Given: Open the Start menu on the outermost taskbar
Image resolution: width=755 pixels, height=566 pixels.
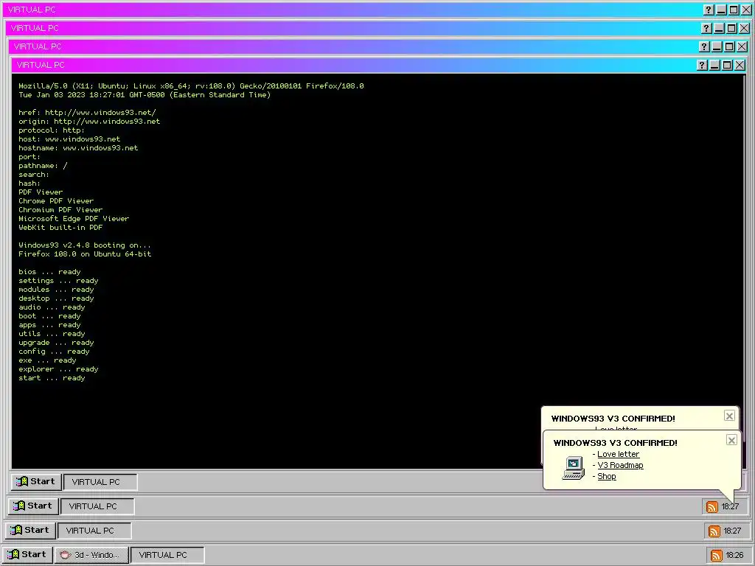Looking at the screenshot, I should (27, 554).
